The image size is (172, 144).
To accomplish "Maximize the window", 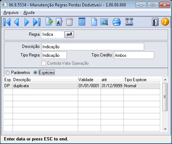I will pyautogui.click(x=153, y=5).
